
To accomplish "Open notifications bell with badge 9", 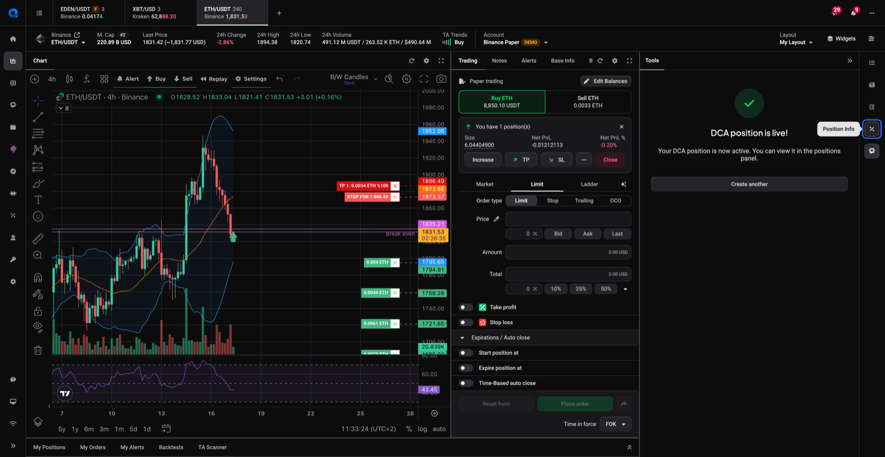I will pyautogui.click(x=853, y=13).
